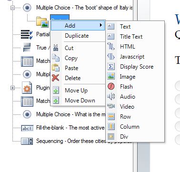
Task: Click the highlighted item beside the folder
Action: click(60, 18)
